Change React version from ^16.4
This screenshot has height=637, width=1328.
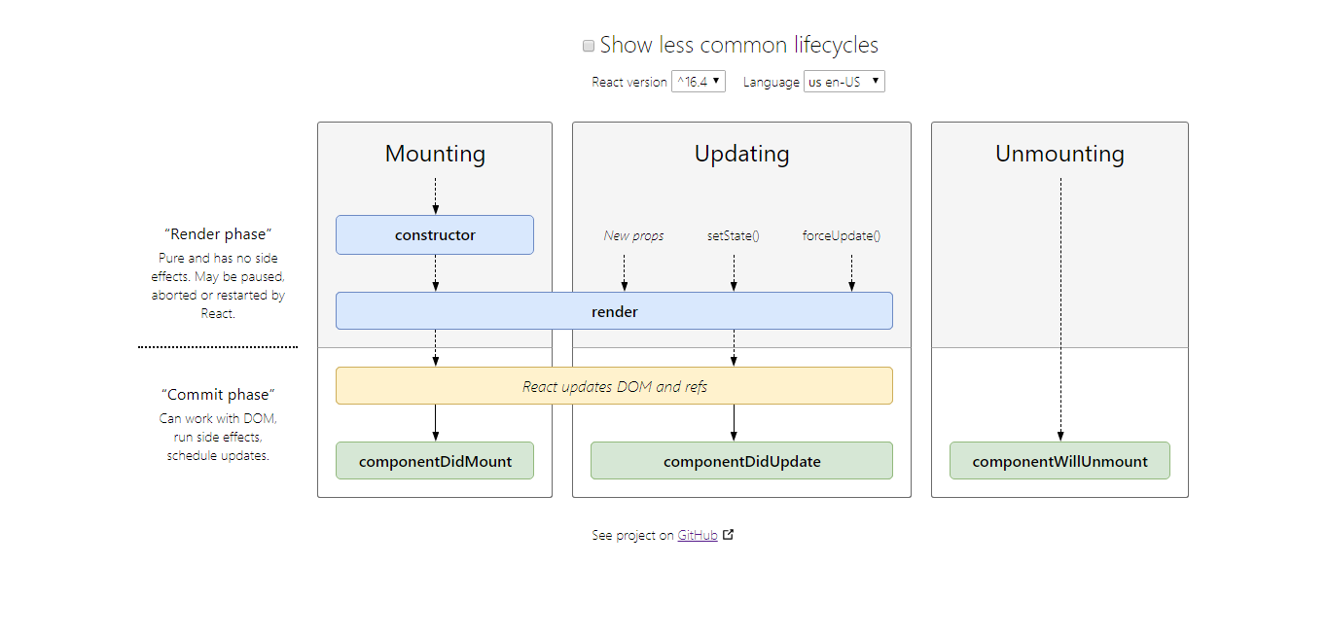pyautogui.click(x=699, y=82)
